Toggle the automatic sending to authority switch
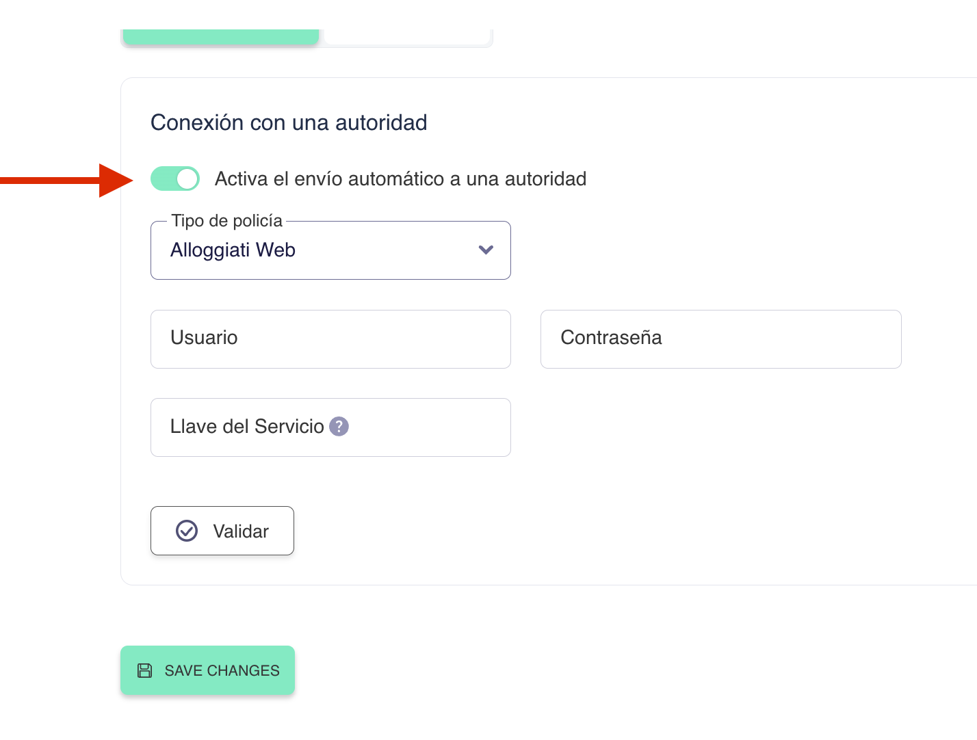The width and height of the screenshot is (977, 740). click(x=175, y=179)
